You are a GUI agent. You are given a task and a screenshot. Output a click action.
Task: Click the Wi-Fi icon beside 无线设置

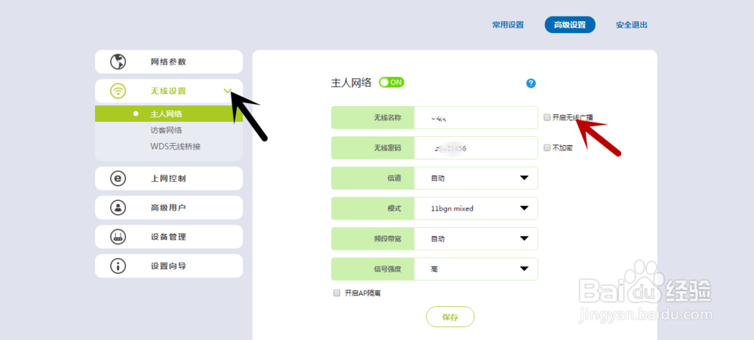point(118,90)
